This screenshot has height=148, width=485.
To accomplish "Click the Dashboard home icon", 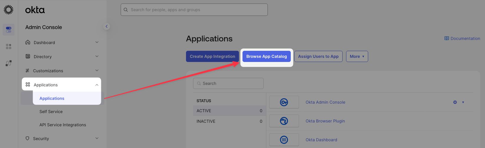I will point(28,42).
